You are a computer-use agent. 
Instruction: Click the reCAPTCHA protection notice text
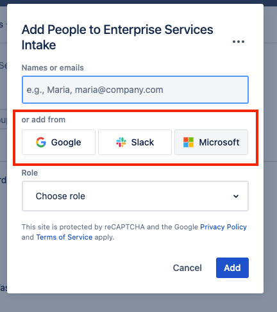[134, 232]
